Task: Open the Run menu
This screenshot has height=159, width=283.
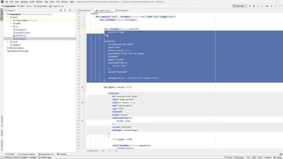Action: pyautogui.click(x=46, y=2)
